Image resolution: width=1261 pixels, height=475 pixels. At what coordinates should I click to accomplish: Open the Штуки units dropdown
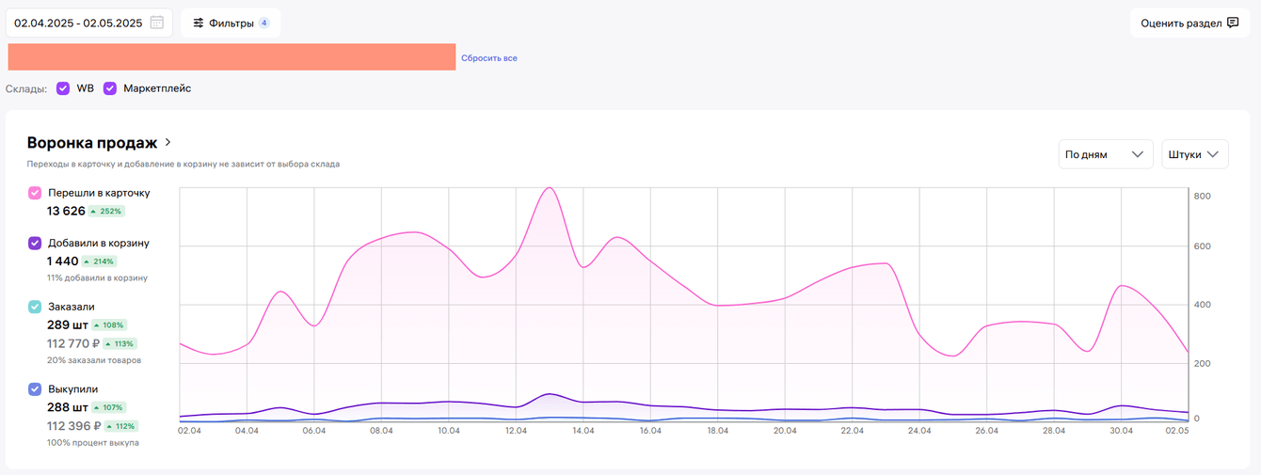[1194, 154]
